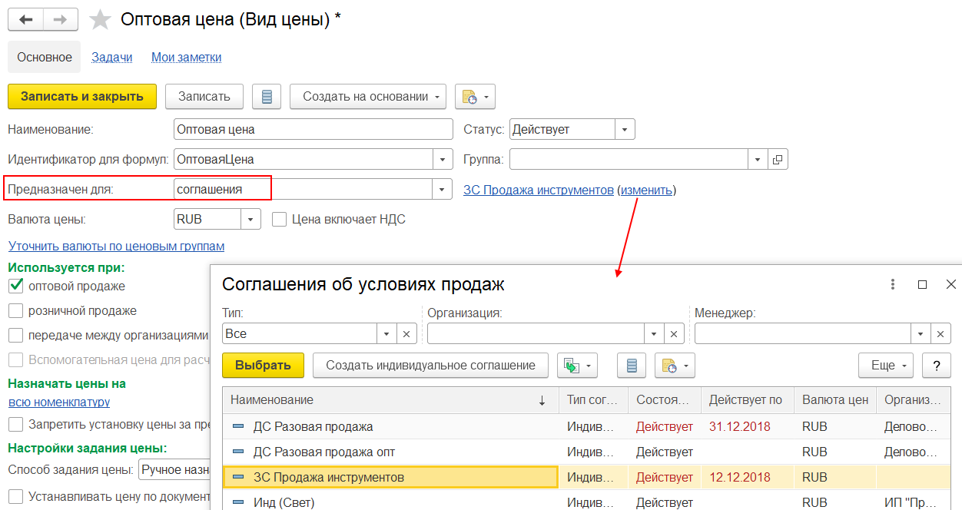Click the open-in-window icon beside the Группа field

click(778, 160)
